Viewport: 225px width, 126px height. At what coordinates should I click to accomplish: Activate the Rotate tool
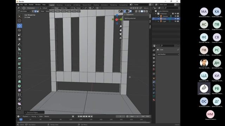[20, 30]
